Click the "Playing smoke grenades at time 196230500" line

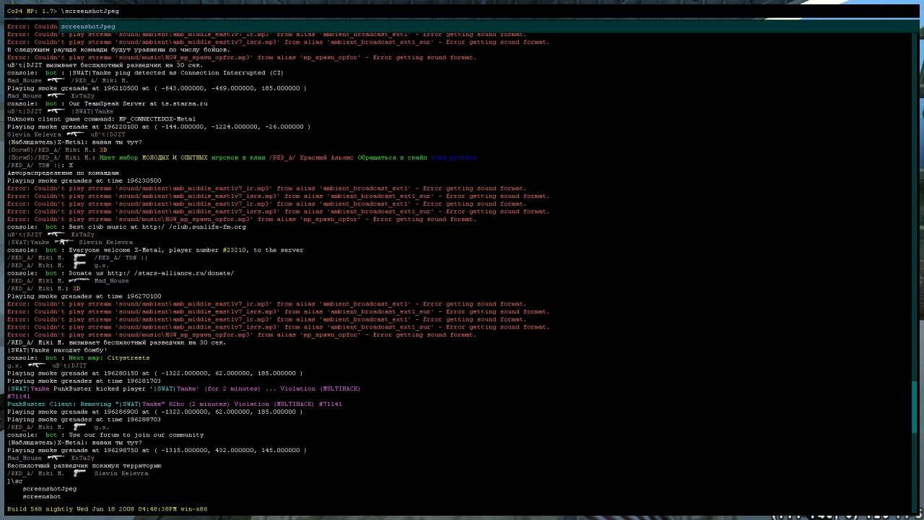pyautogui.click(x=84, y=181)
